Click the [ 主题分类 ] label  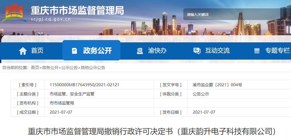coord(28,94)
